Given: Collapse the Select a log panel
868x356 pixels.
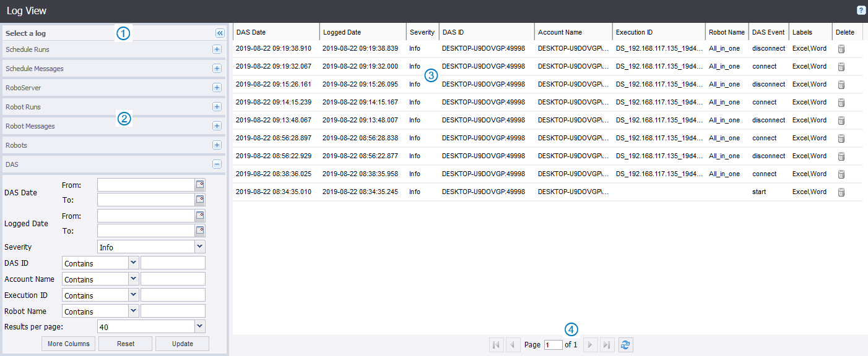Looking at the screenshot, I should [220, 33].
